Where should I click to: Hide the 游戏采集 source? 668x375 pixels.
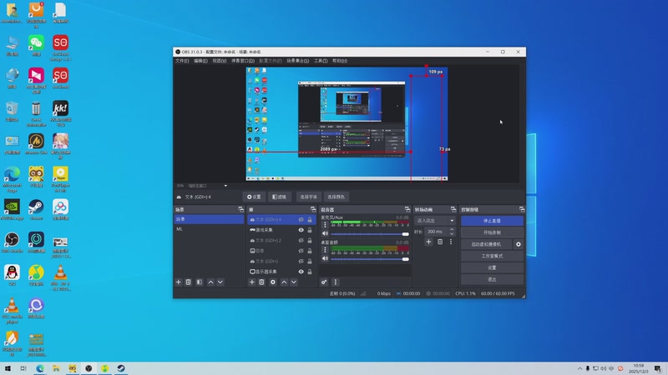[301, 230]
